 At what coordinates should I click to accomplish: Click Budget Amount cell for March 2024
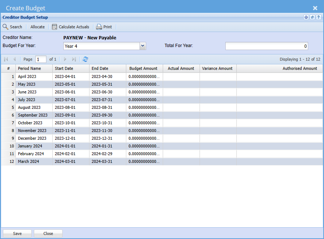point(144,161)
